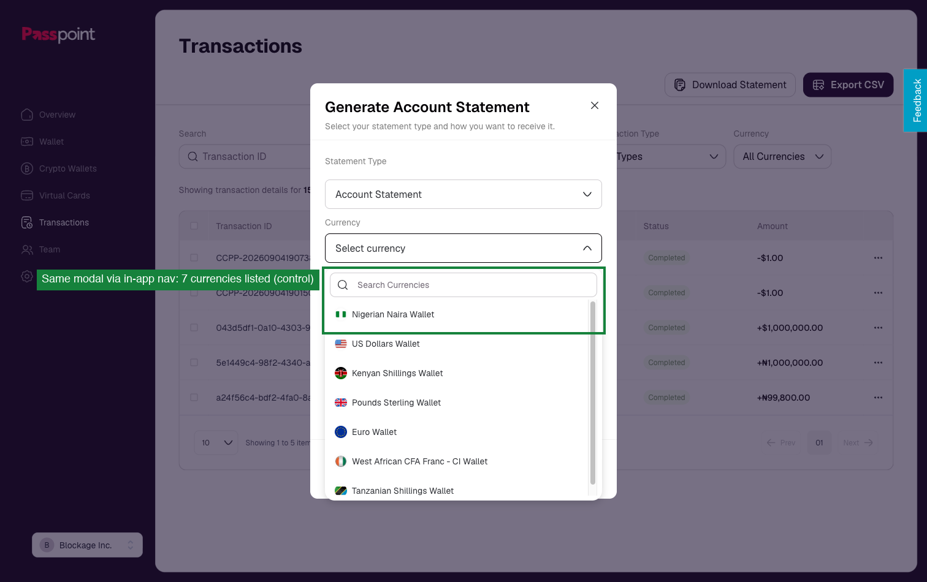
Task: Click the Download Statement document icon
Action: [x=680, y=85]
